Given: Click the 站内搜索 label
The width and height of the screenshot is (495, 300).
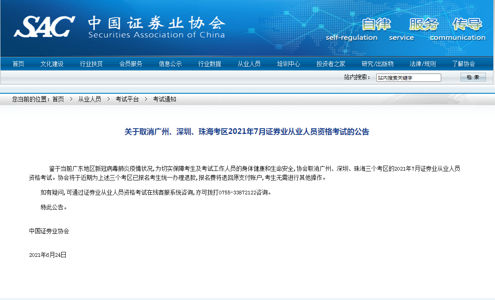Looking at the screenshot, I should tap(357, 77).
